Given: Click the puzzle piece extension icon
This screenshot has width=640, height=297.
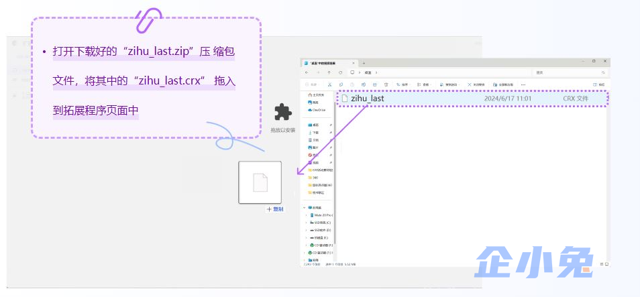Looking at the screenshot, I should pyautogui.click(x=283, y=111).
